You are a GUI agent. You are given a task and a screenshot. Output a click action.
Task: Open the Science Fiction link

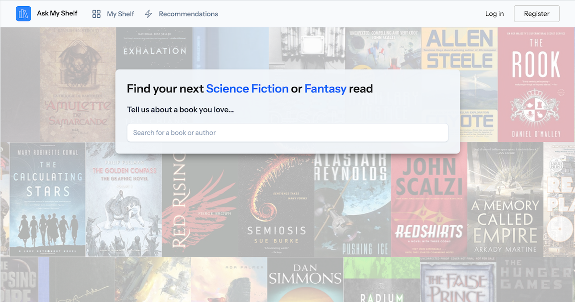247,89
